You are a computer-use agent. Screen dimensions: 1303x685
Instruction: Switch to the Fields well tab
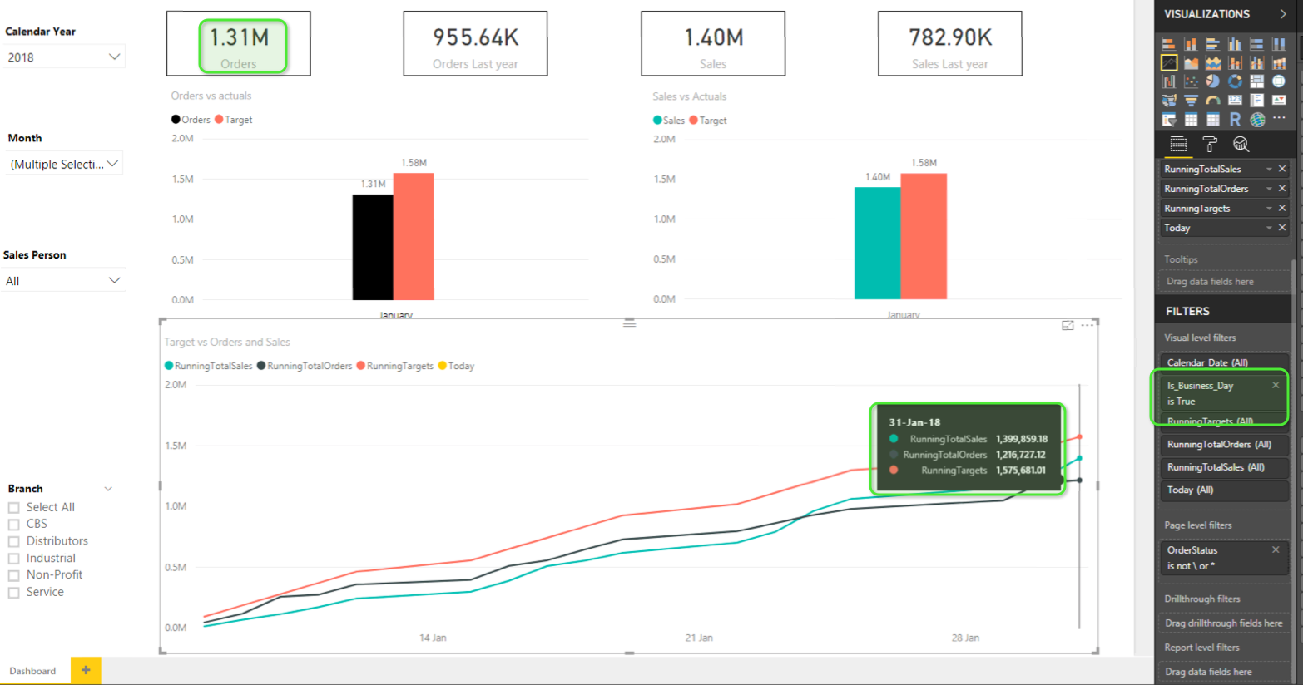[1178, 144]
